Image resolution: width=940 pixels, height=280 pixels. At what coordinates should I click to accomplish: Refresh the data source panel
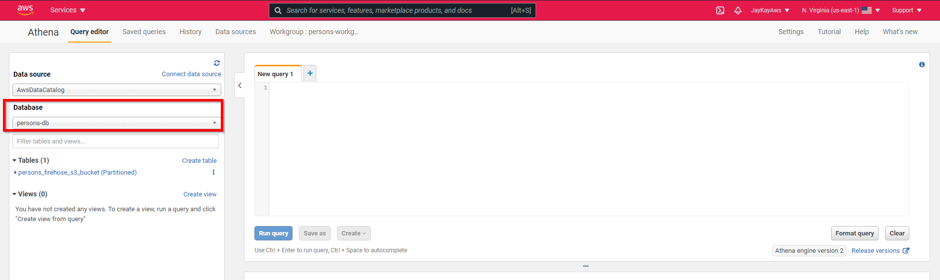click(x=217, y=63)
